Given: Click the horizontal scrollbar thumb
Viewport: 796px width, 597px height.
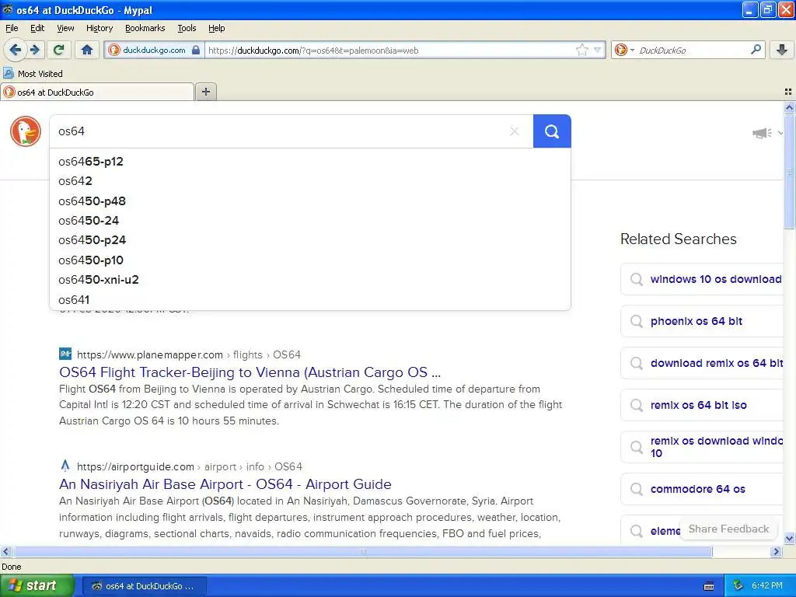Looking at the screenshot, I should pos(362,552).
